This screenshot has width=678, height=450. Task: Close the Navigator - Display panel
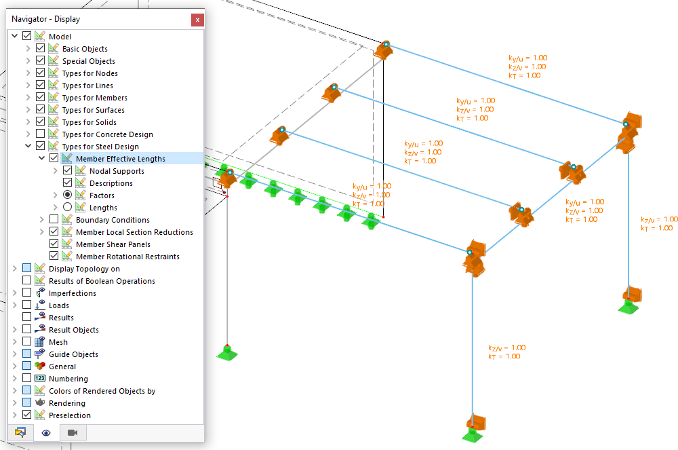(197, 20)
